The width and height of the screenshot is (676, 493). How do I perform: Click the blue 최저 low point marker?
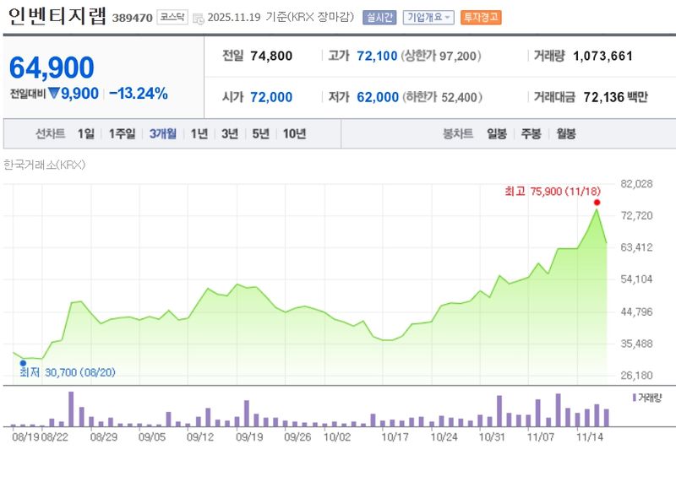click(x=23, y=363)
